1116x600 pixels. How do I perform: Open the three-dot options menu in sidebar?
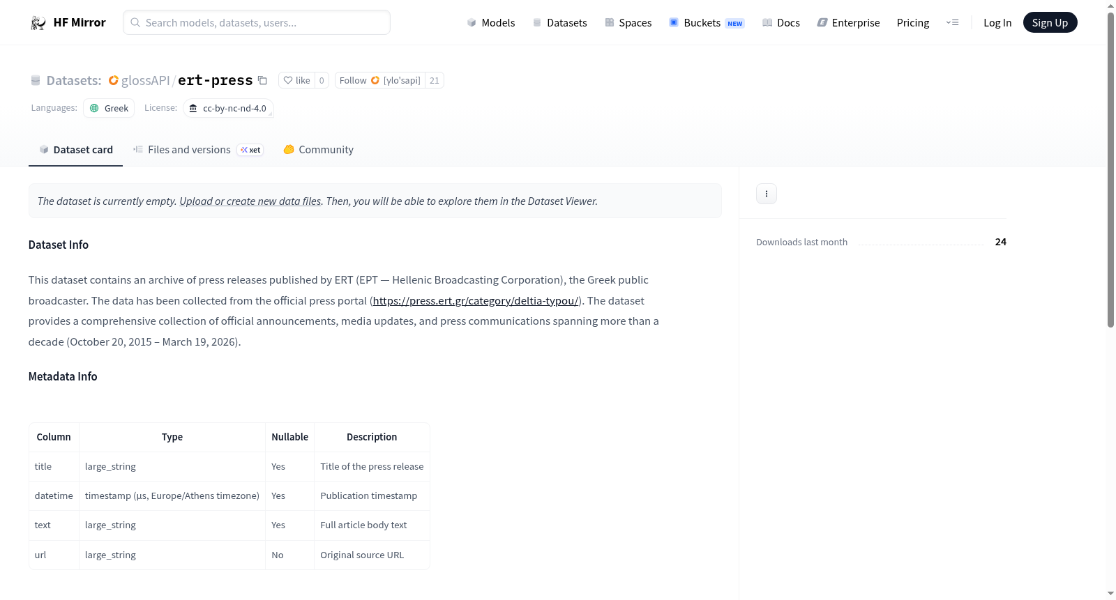coord(767,194)
